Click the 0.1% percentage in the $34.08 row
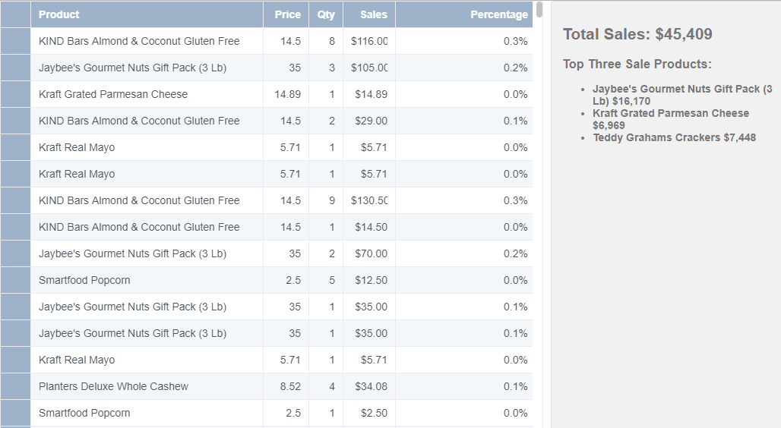This screenshot has height=428, width=781. point(464,386)
